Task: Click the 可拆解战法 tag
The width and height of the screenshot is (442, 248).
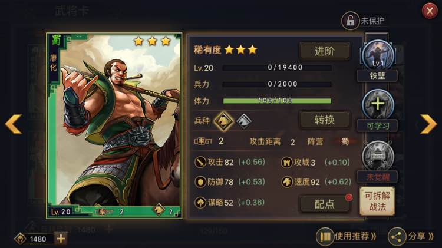Action: coord(377,201)
